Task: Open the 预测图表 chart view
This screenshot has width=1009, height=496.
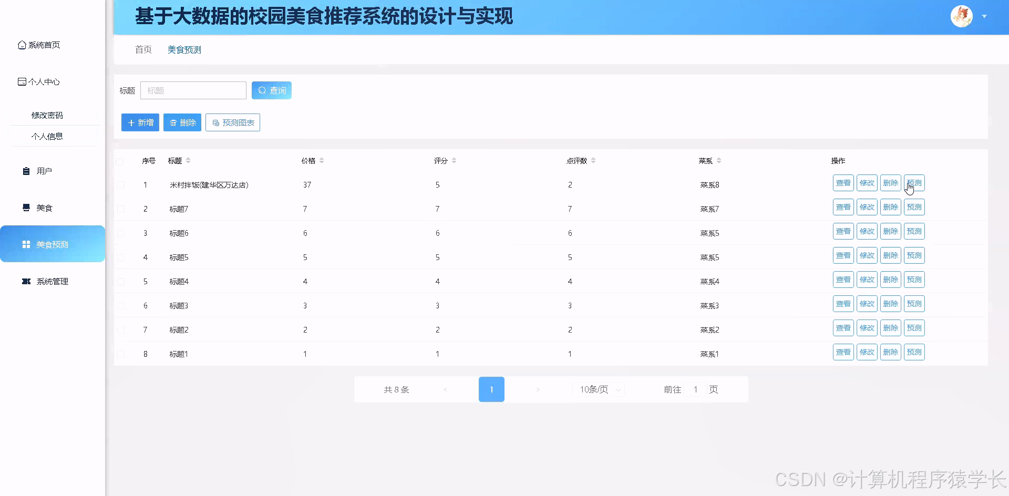Action: point(233,122)
